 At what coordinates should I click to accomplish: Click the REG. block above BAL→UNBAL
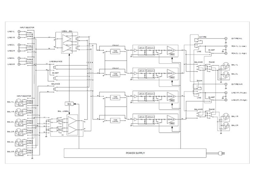[x=69, y=104]
